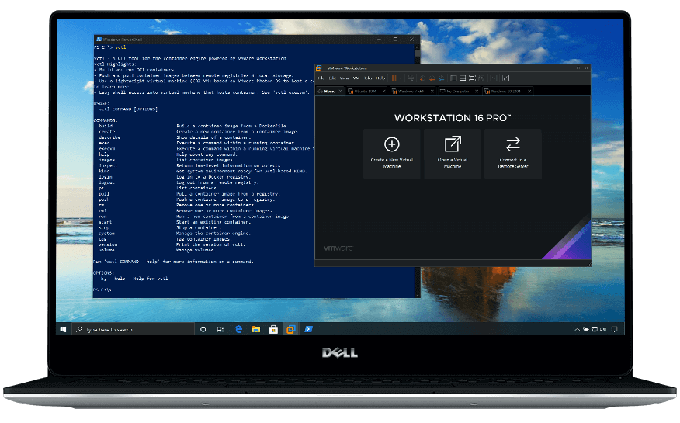Click the Task View icon on taskbar
This screenshot has width=680, height=423.
tap(220, 329)
